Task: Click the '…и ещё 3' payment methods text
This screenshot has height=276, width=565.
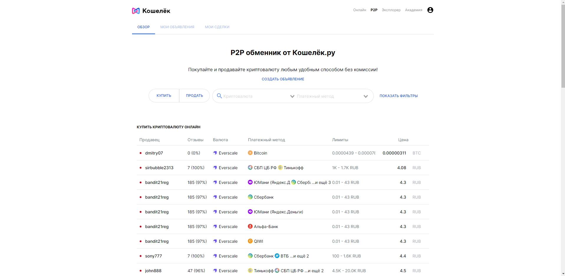Action: pyautogui.click(x=321, y=182)
